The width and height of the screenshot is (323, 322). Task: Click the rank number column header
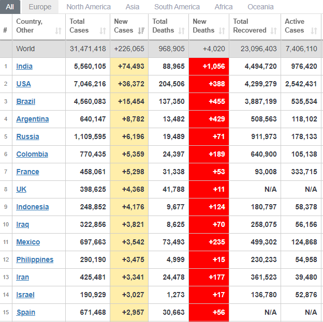pyautogui.click(x=5, y=30)
